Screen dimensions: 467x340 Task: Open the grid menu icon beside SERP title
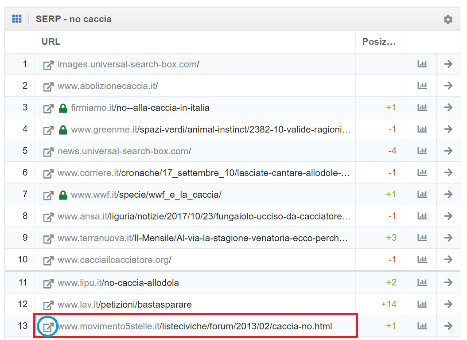pyautogui.click(x=17, y=19)
